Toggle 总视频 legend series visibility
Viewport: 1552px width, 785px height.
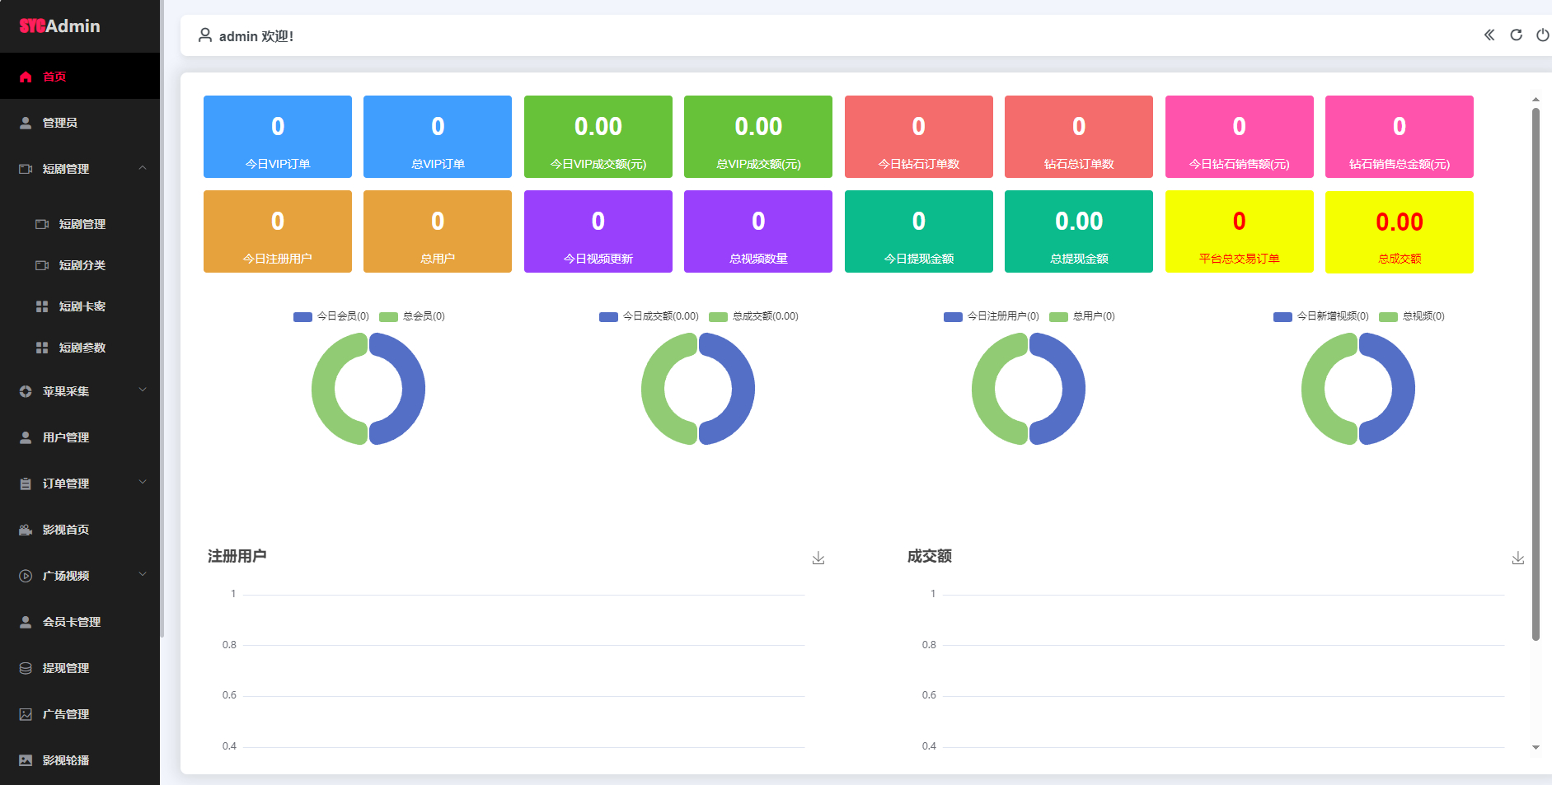tap(1412, 316)
